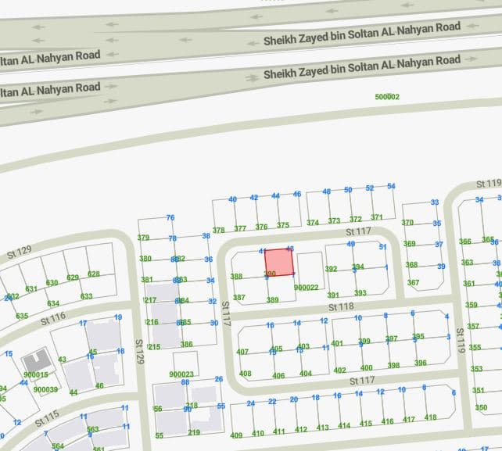Screen dimensions: 502x451
Task: Click plot number 412
Action: coord(300,429)
